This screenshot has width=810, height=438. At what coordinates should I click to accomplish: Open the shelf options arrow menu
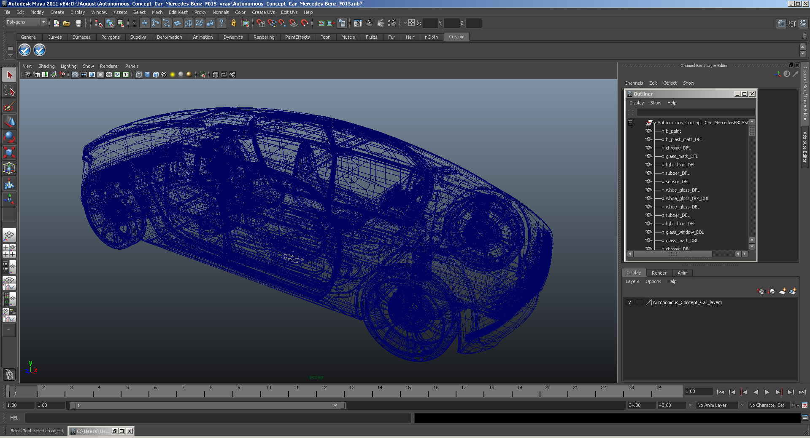(x=11, y=55)
